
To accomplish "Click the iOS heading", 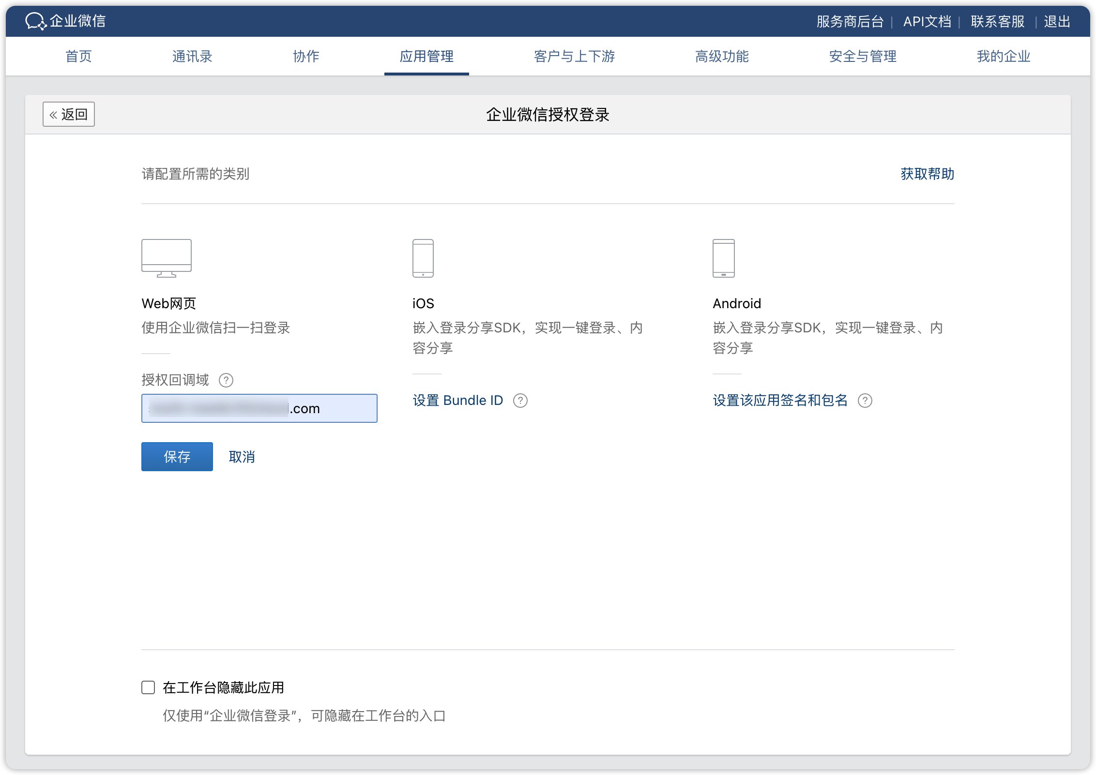I will (x=423, y=303).
